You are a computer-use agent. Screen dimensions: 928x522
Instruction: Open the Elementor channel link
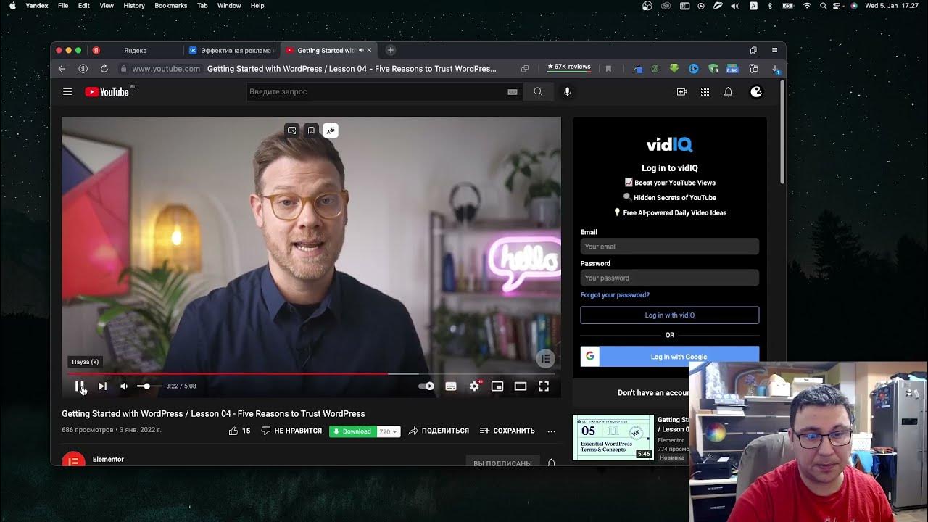[x=108, y=459]
